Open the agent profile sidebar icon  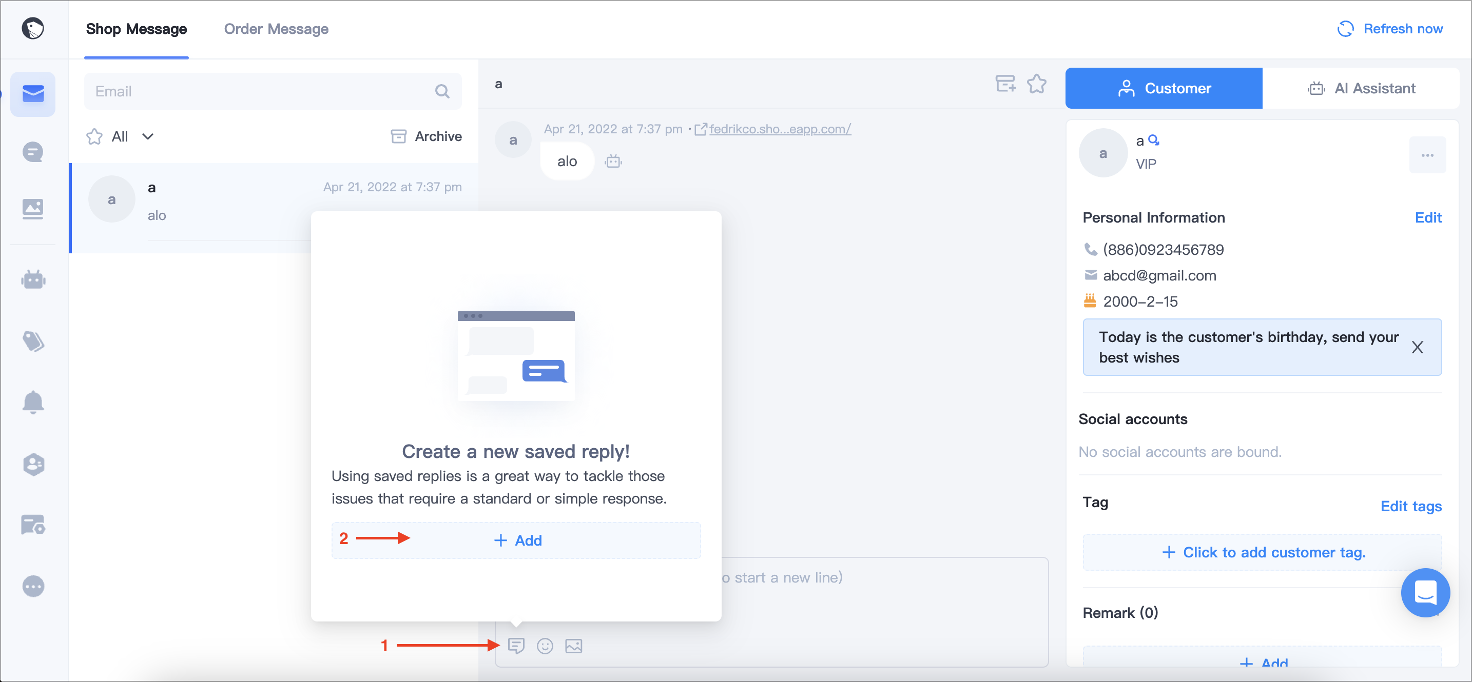point(33,464)
